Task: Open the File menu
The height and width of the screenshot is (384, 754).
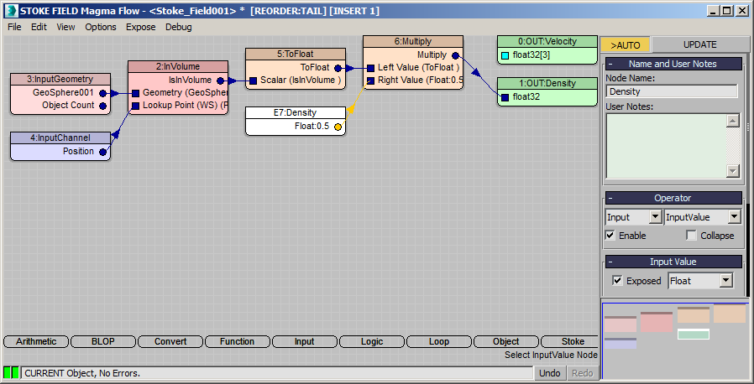Action: [x=14, y=27]
